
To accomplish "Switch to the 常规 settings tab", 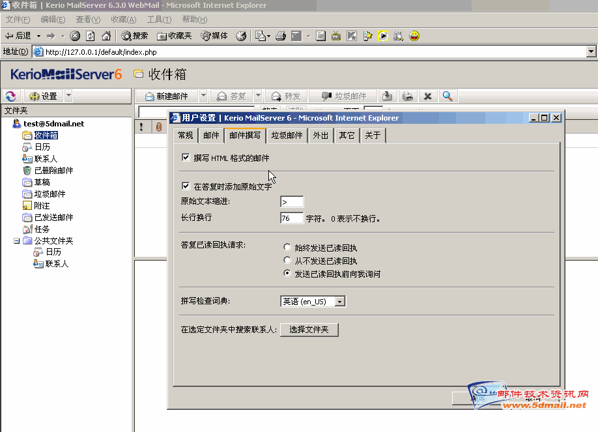I will pos(186,136).
